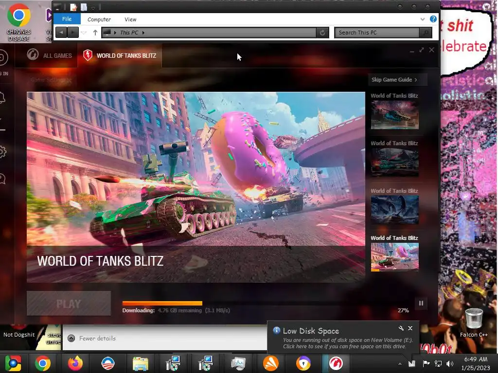Click the 27% download percentage
Screen dimensions: 498x373
[x=403, y=310]
